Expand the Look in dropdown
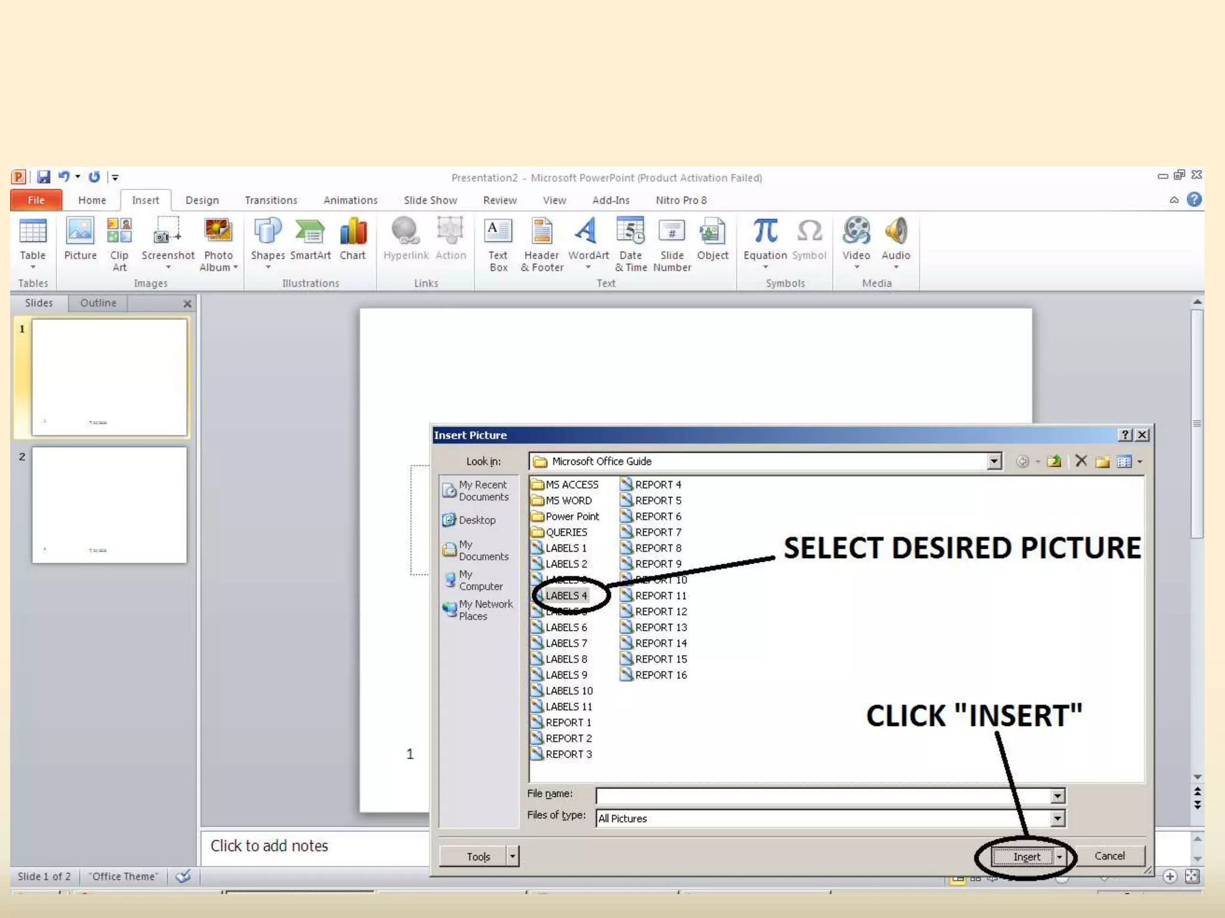The image size is (1225, 918). coord(994,461)
